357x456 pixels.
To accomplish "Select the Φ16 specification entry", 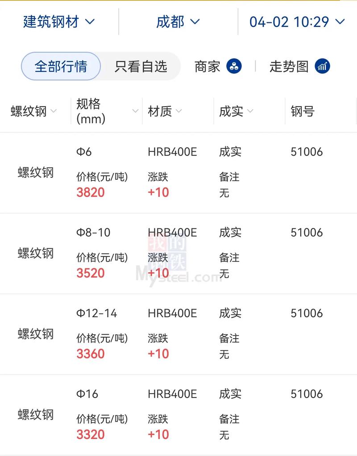I will tap(87, 394).
